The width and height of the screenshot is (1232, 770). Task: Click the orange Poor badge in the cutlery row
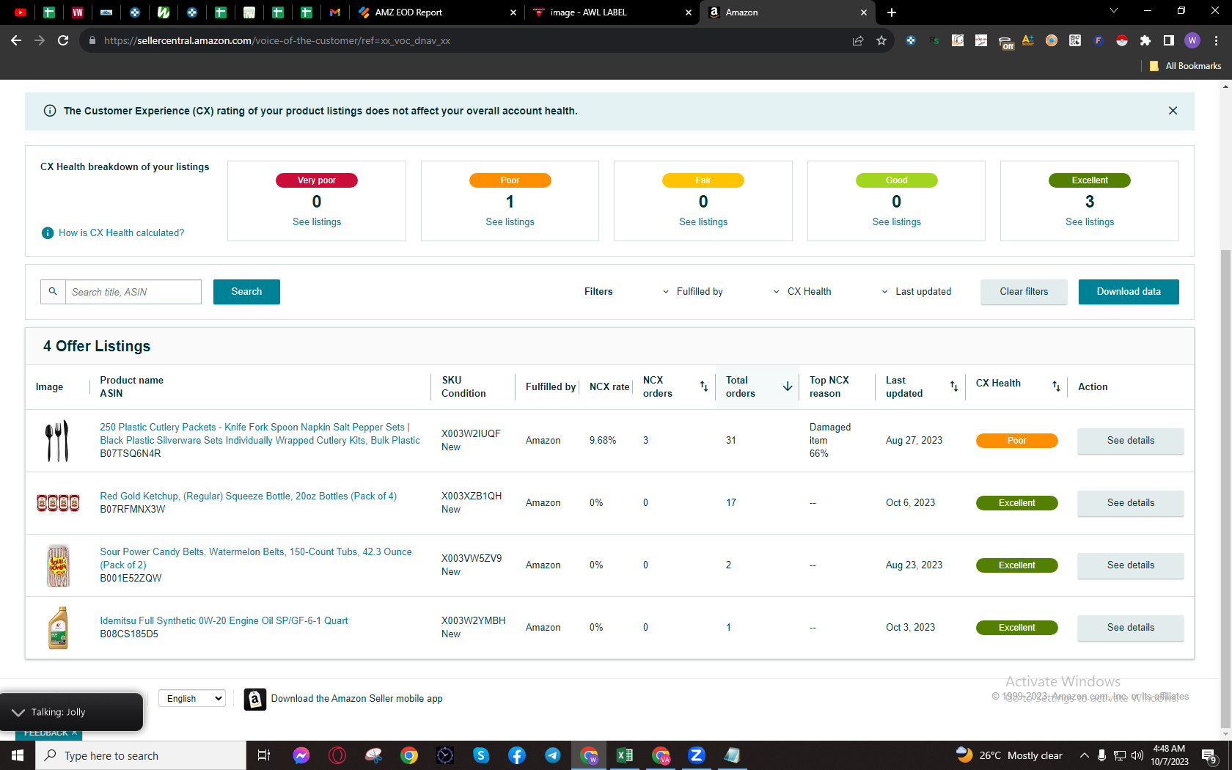1016,441
